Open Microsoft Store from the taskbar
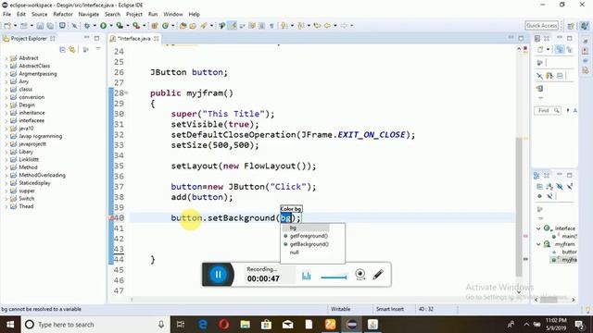Image resolution: width=593 pixels, height=333 pixels. click(x=266, y=325)
